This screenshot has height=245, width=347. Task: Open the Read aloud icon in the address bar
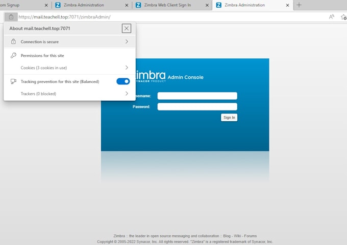[331, 17]
